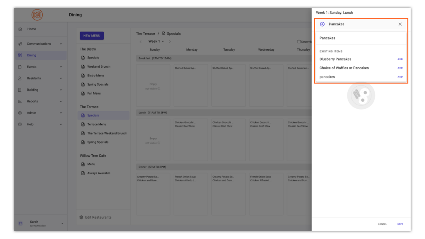
Task: Open Reports via its chart icon
Action: click(20, 101)
